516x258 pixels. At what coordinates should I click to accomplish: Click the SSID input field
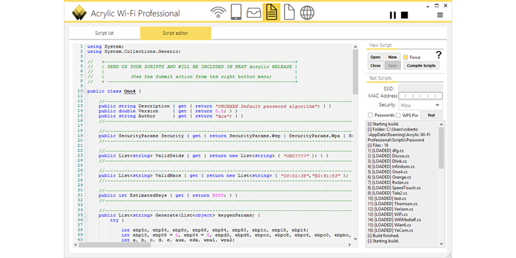point(419,87)
